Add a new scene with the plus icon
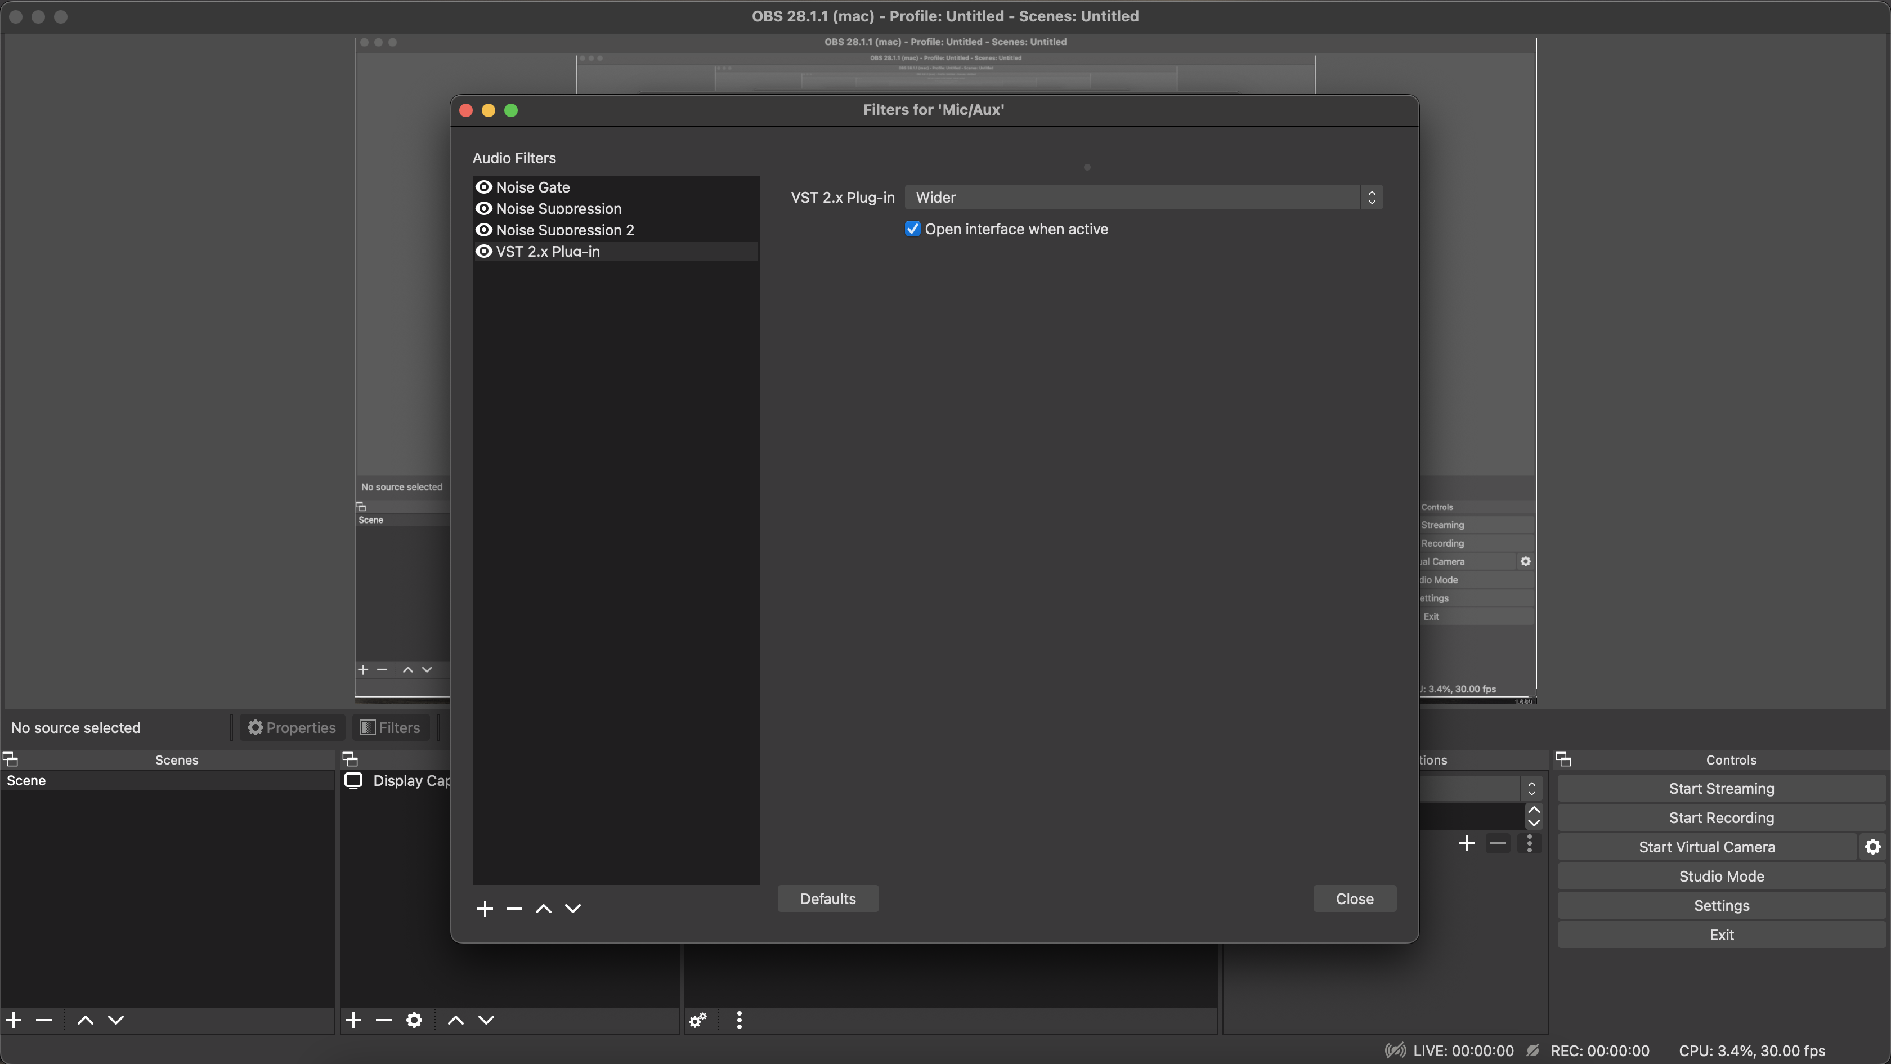Image resolution: width=1891 pixels, height=1064 pixels. point(12,1019)
